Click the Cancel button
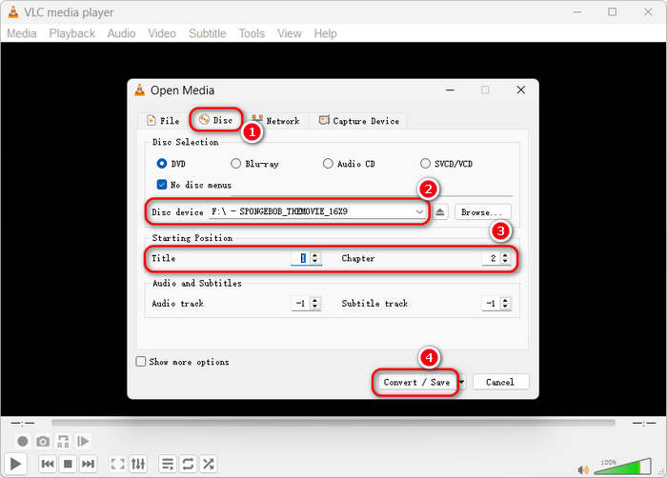 pyautogui.click(x=500, y=382)
